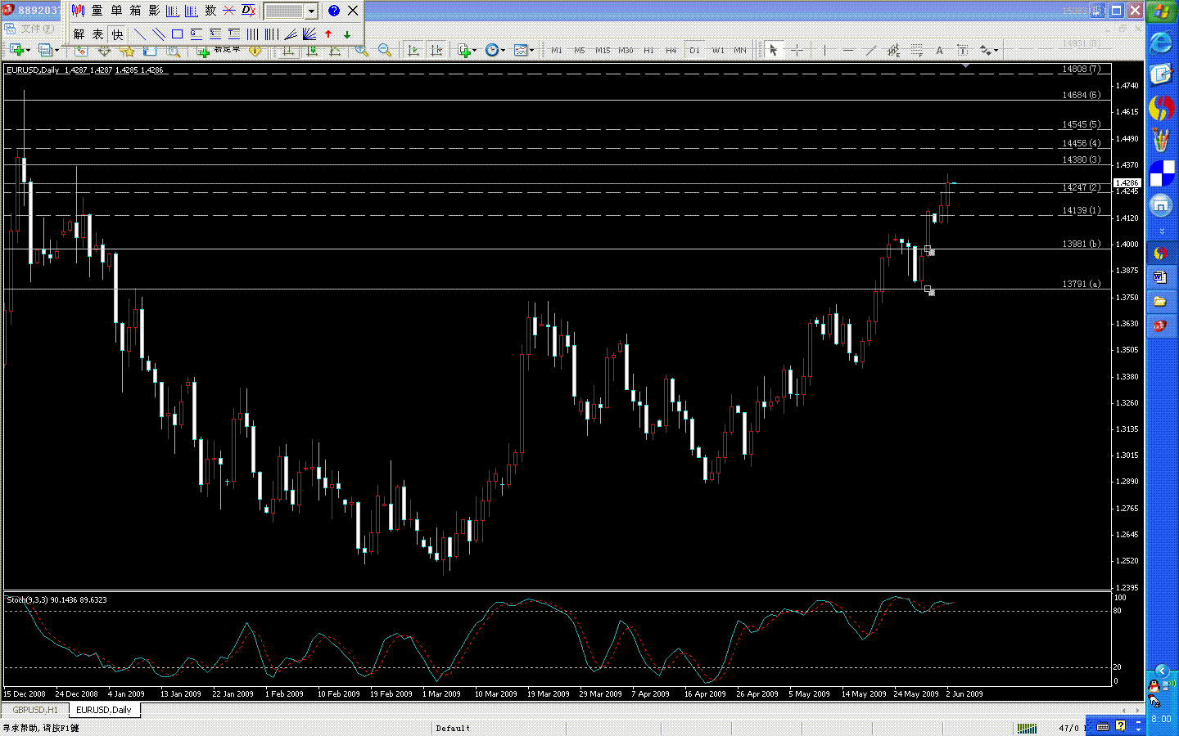Expand the Profiles dropdown arrow
The height and width of the screenshot is (736, 1179).
point(56,51)
